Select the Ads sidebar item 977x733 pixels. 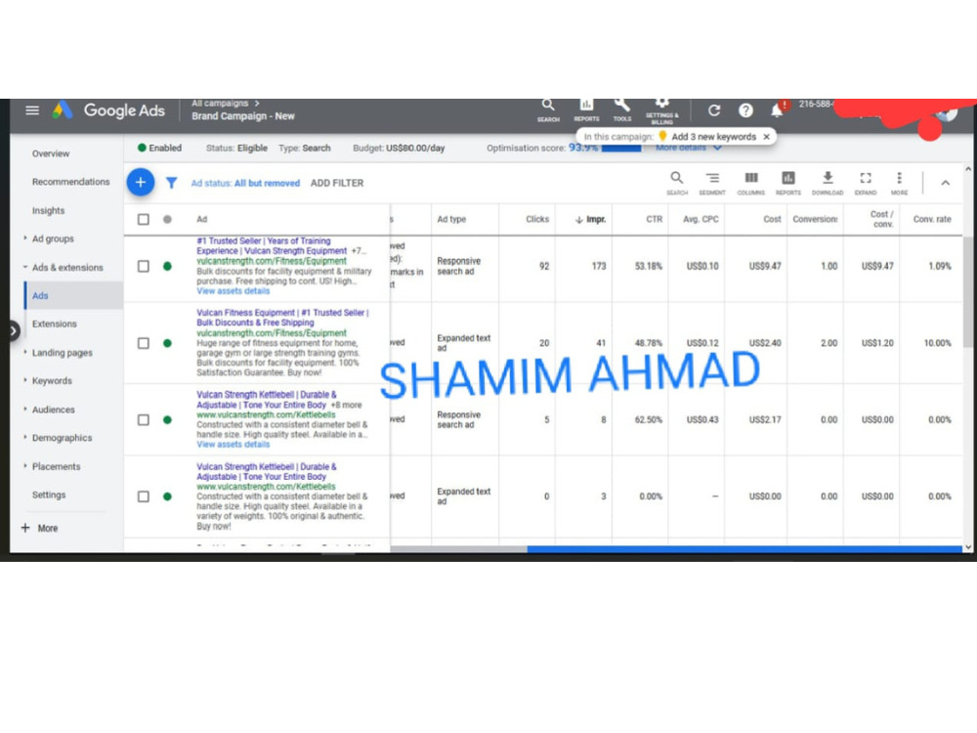tap(73, 295)
